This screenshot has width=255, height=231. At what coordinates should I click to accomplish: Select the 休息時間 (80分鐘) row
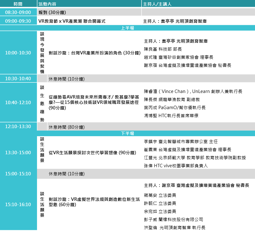(x=67, y=127)
